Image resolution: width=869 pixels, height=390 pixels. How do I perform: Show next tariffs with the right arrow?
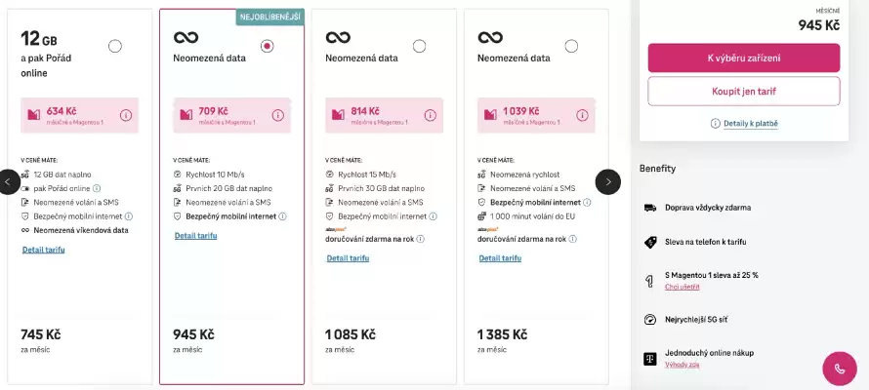click(607, 181)
